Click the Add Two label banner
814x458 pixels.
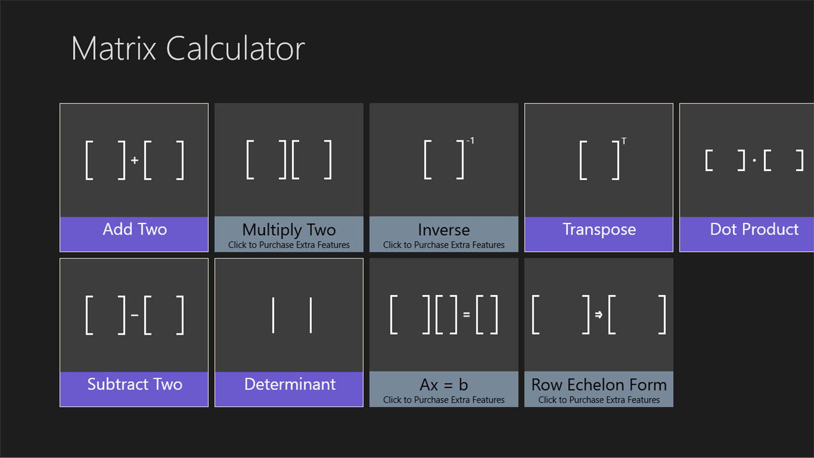click(134, 229)
